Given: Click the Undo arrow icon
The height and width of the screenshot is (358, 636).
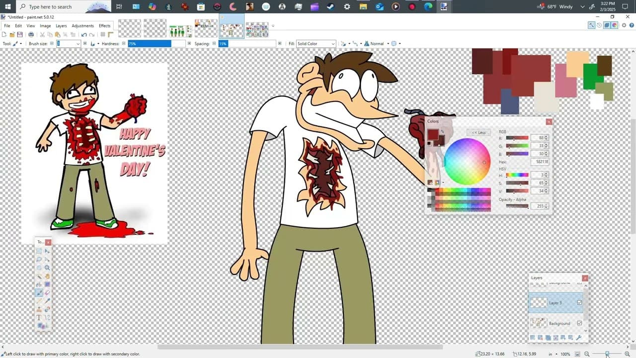Looking at the screenshot, I should coord(84,34).
